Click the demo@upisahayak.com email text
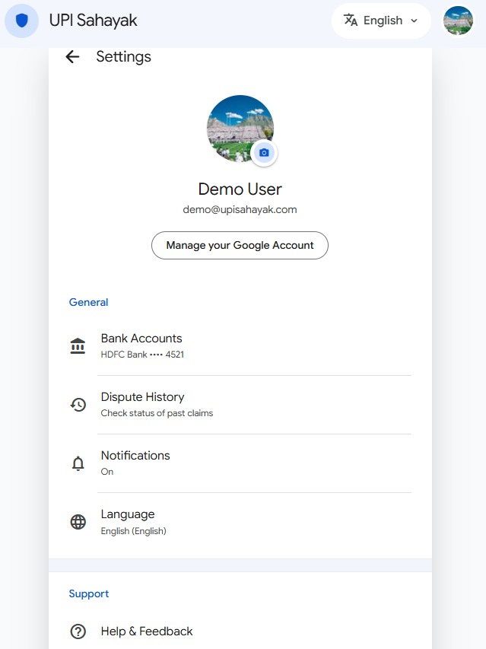Screen dimensions: 486x649 tap(240, 209)
